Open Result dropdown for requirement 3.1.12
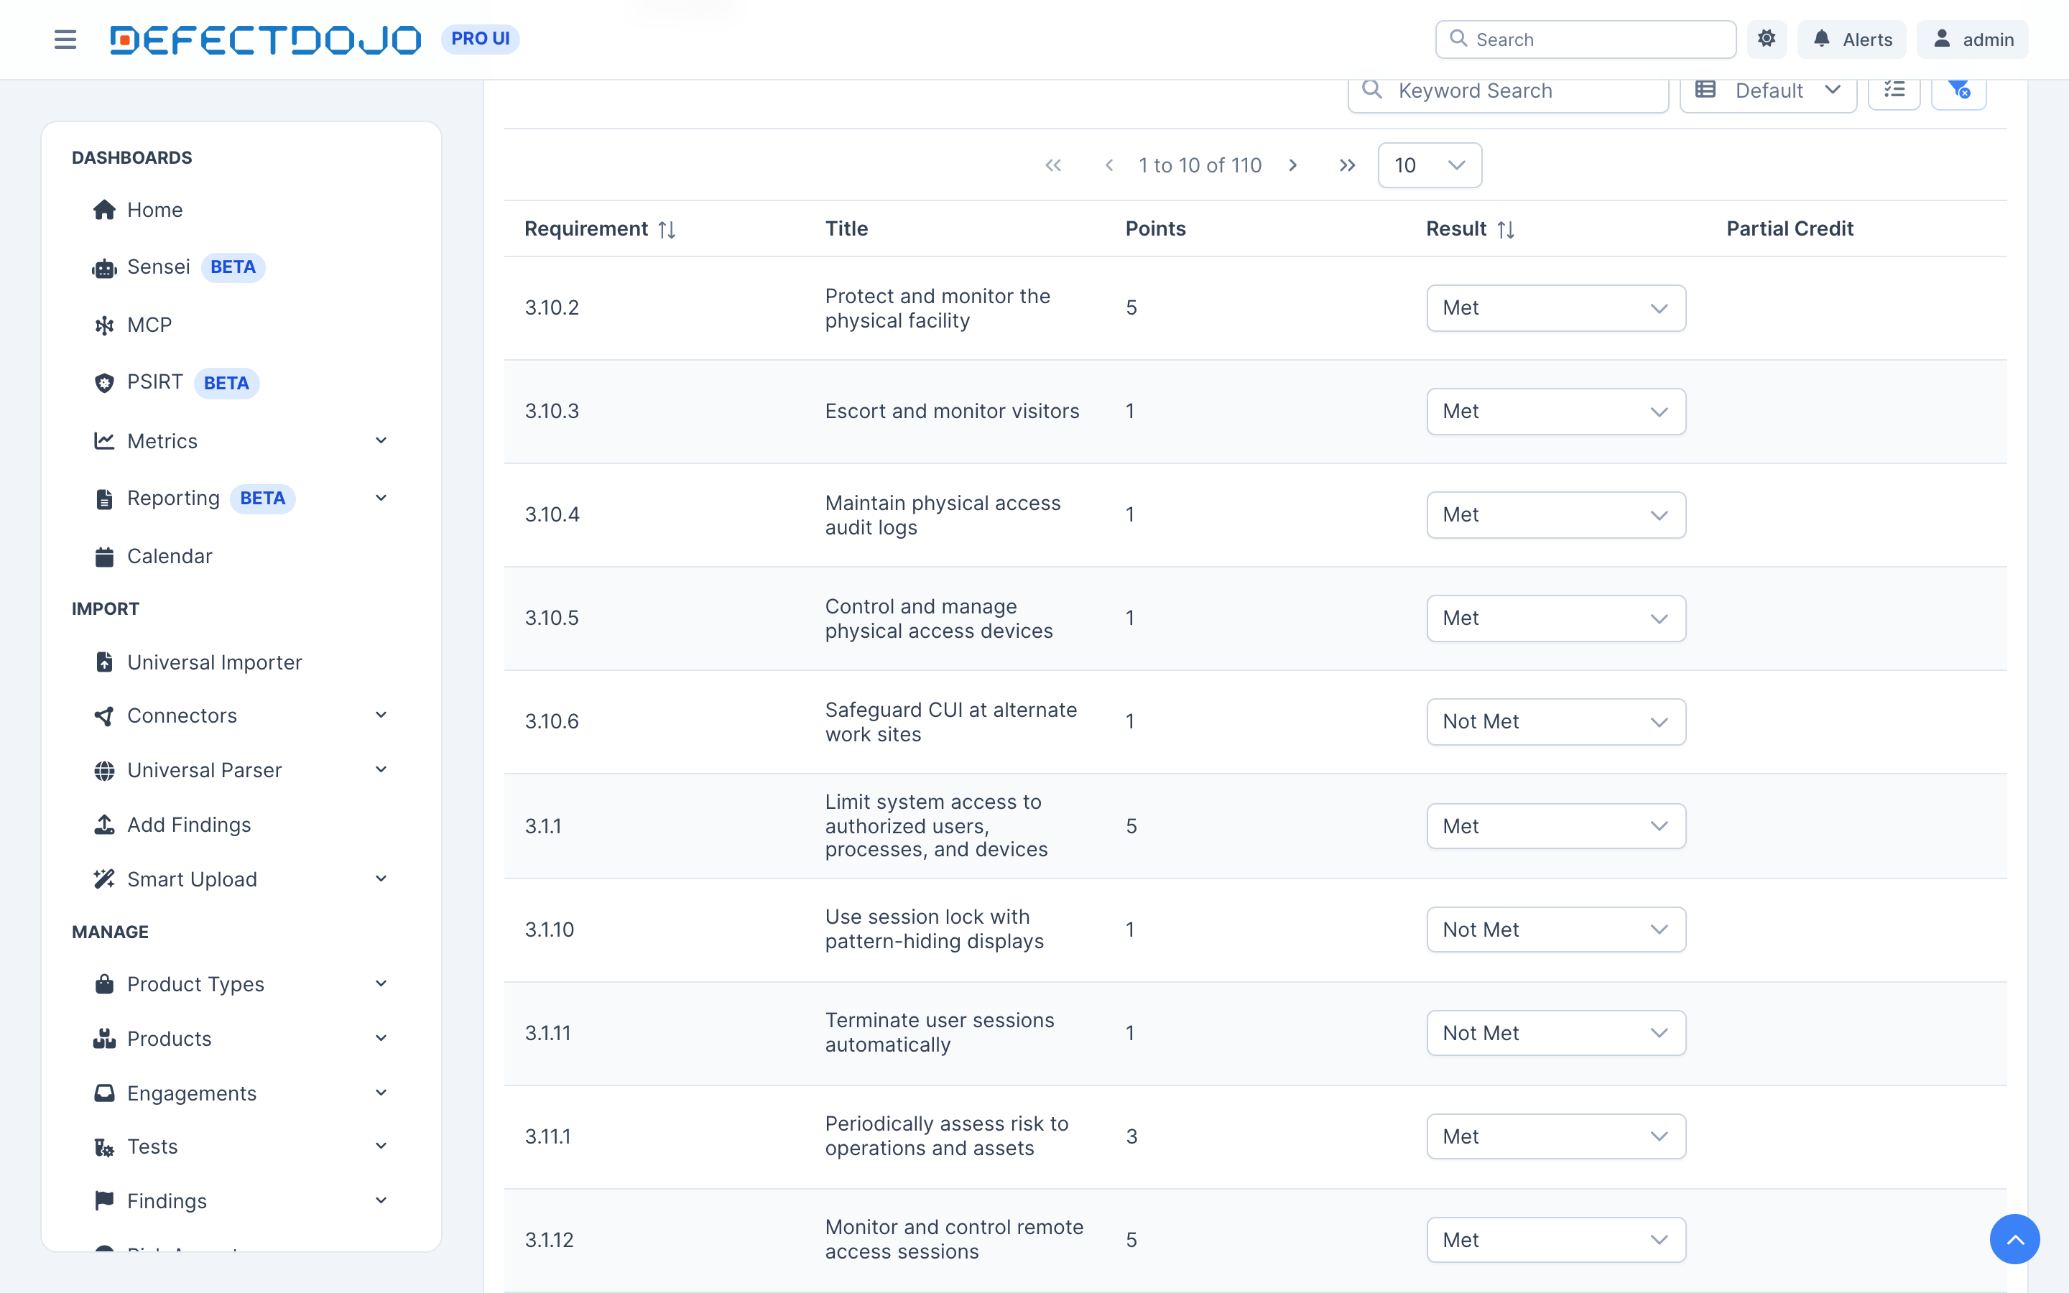This screenshot has width=2069, height=1293. 1556,1240
